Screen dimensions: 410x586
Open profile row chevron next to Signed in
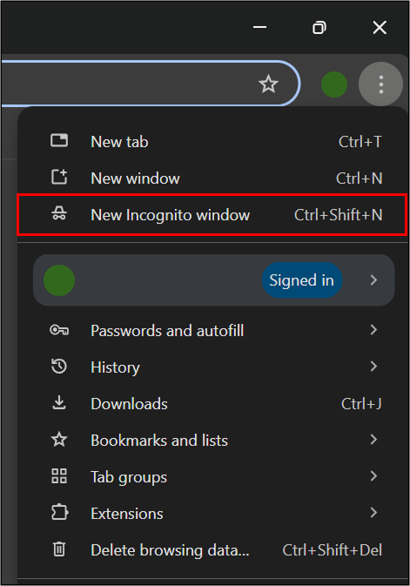(x=373, y=280)
